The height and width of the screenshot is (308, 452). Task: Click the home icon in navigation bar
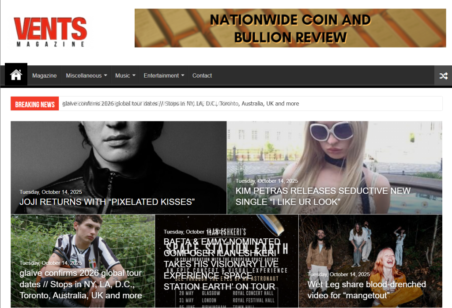click(x=16, y=75)
